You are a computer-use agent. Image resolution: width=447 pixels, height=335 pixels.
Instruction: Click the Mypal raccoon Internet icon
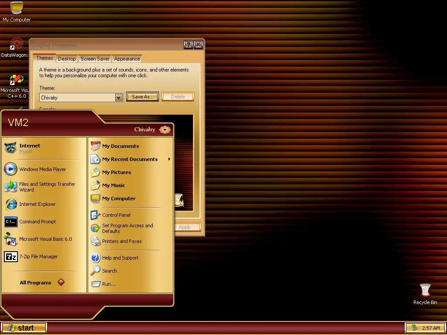[10, 148]
